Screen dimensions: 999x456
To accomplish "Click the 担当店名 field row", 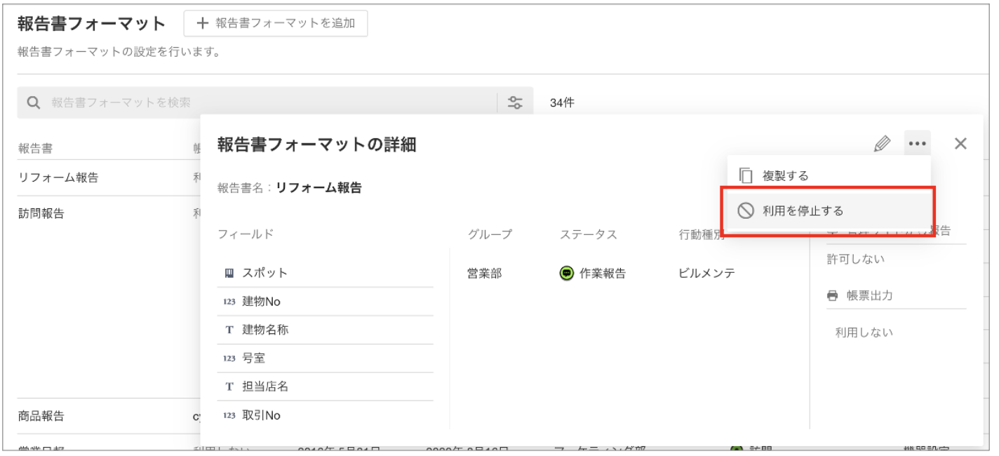I will pyautogui.click(x=325, y=387).
